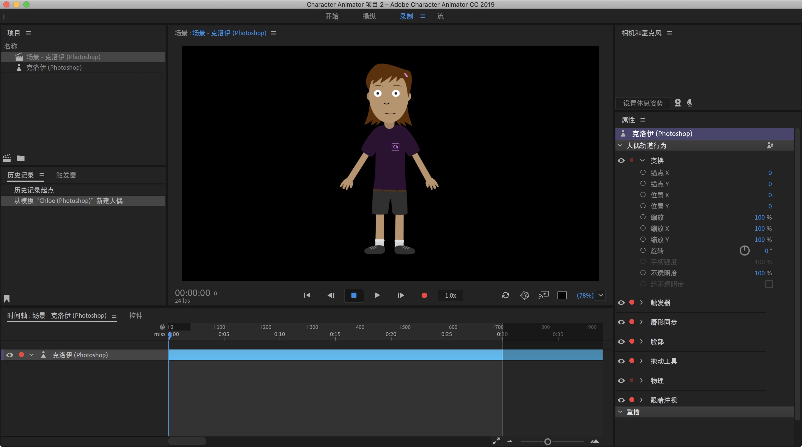Toggle visibility eye for Physics behavior
This screenshot has height=447, width=802.
point(621,381)
